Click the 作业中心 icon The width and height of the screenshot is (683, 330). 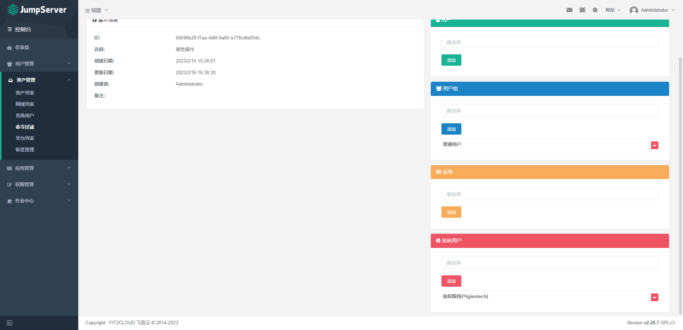coord(10,201)
